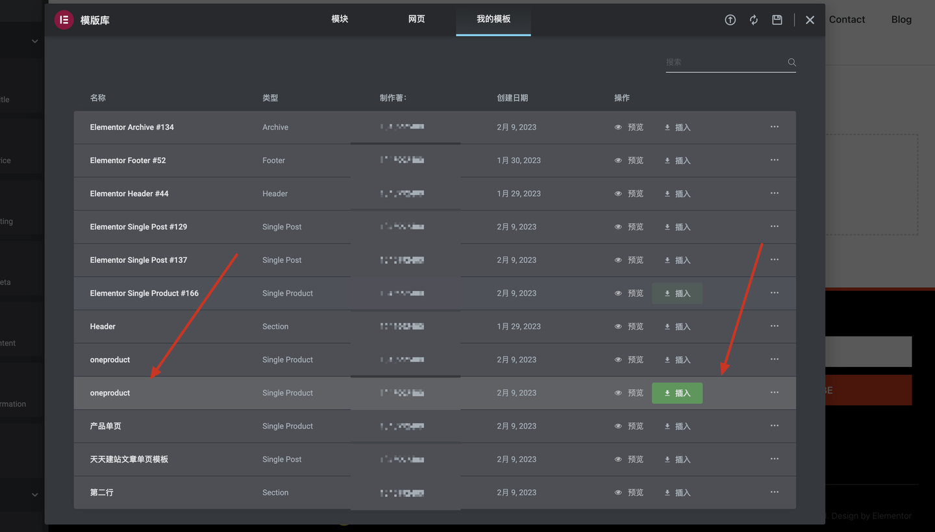Select the 第二行 template name

[x=102, y=492]
